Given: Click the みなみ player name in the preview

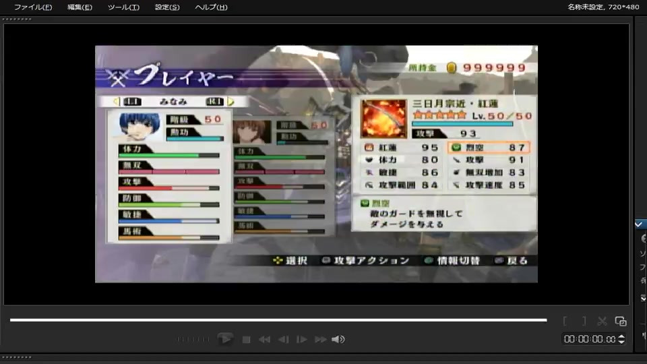Looking at the screenshot, I should click(x=173, y=102).
